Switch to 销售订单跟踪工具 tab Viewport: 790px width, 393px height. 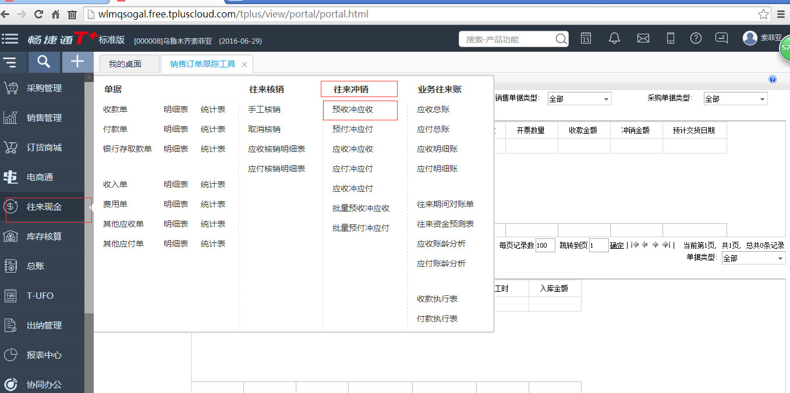[203, 64]
